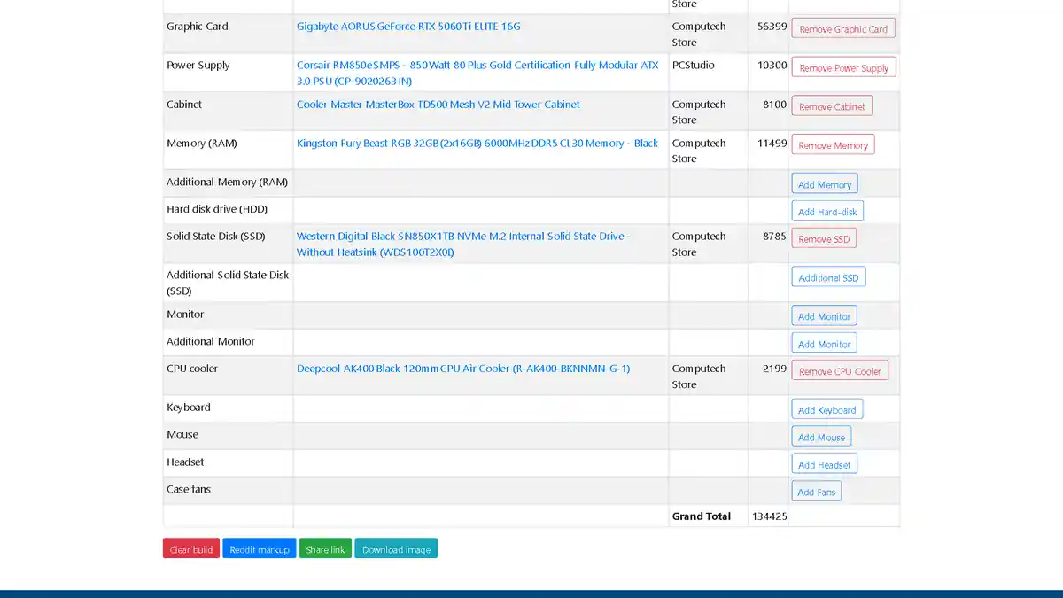Click the Add Fans button
1063x598 pixels.
[x=816, y=492]
